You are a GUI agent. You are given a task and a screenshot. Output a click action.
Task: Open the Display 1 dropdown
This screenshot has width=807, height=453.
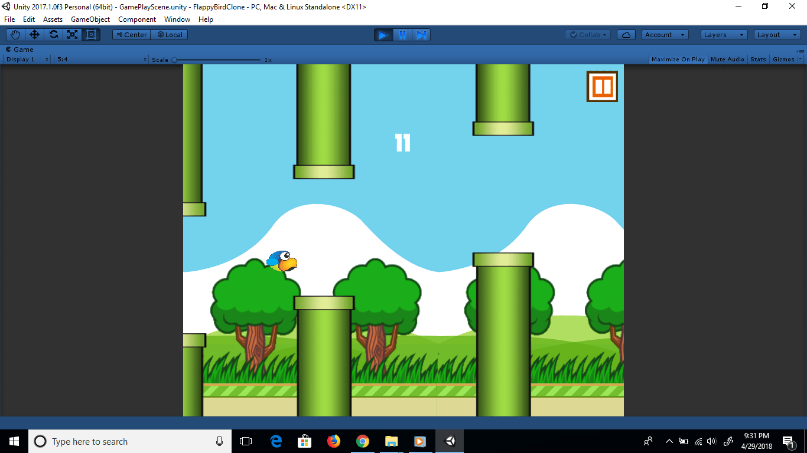(27, 60)
